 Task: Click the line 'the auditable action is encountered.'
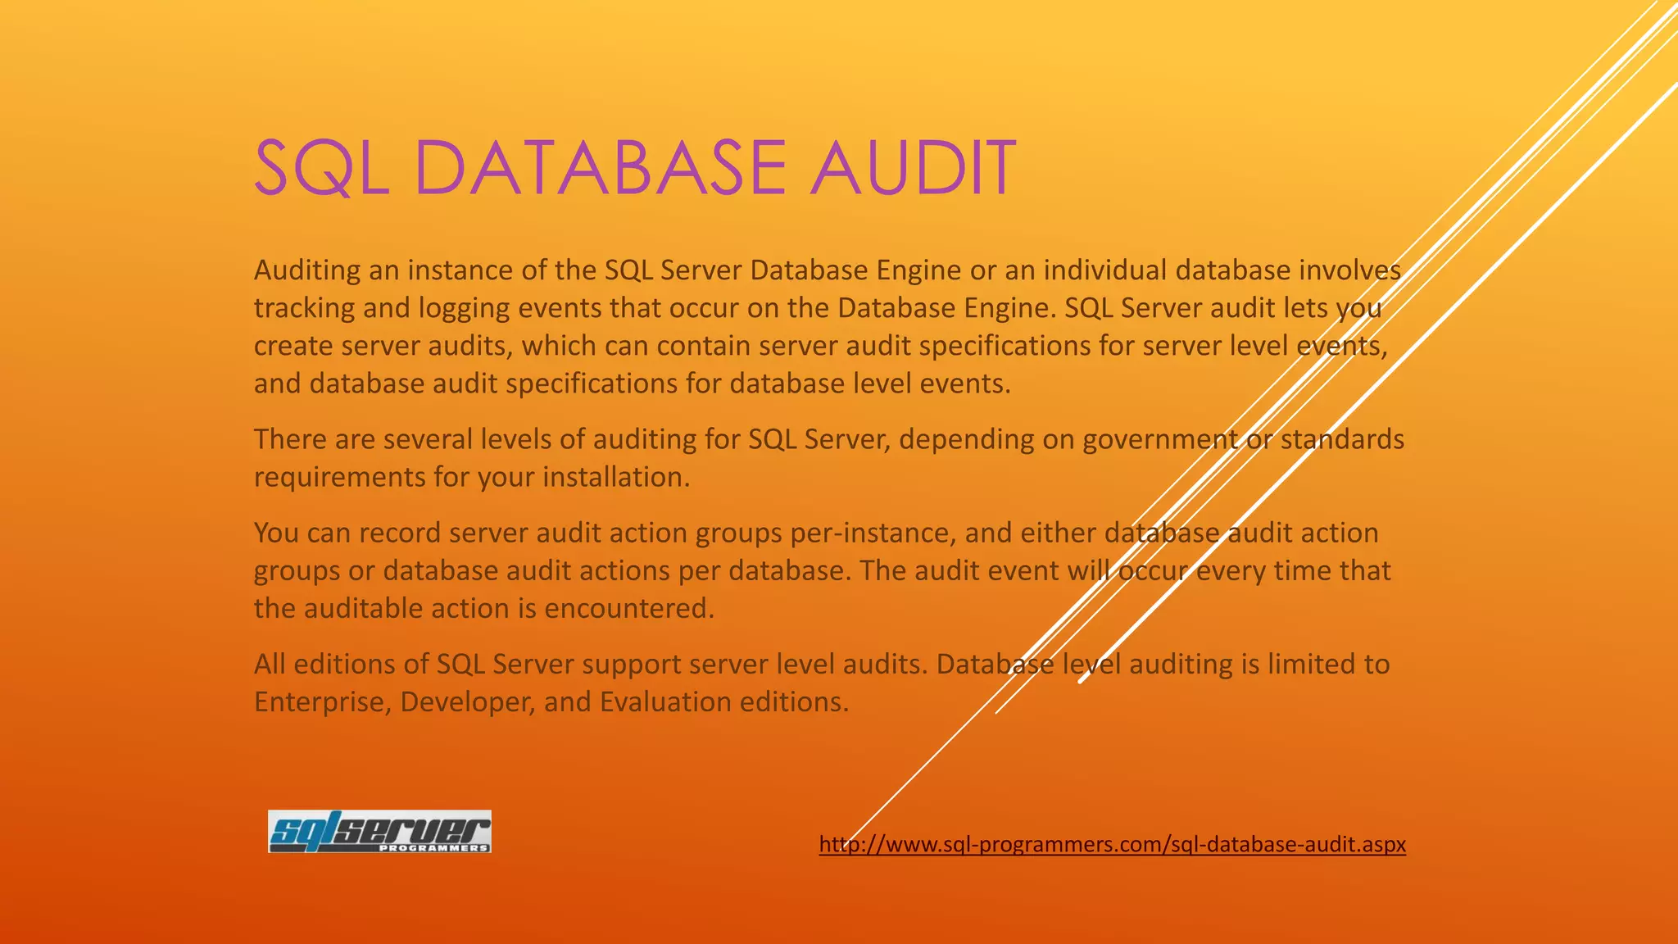point(484,608)
